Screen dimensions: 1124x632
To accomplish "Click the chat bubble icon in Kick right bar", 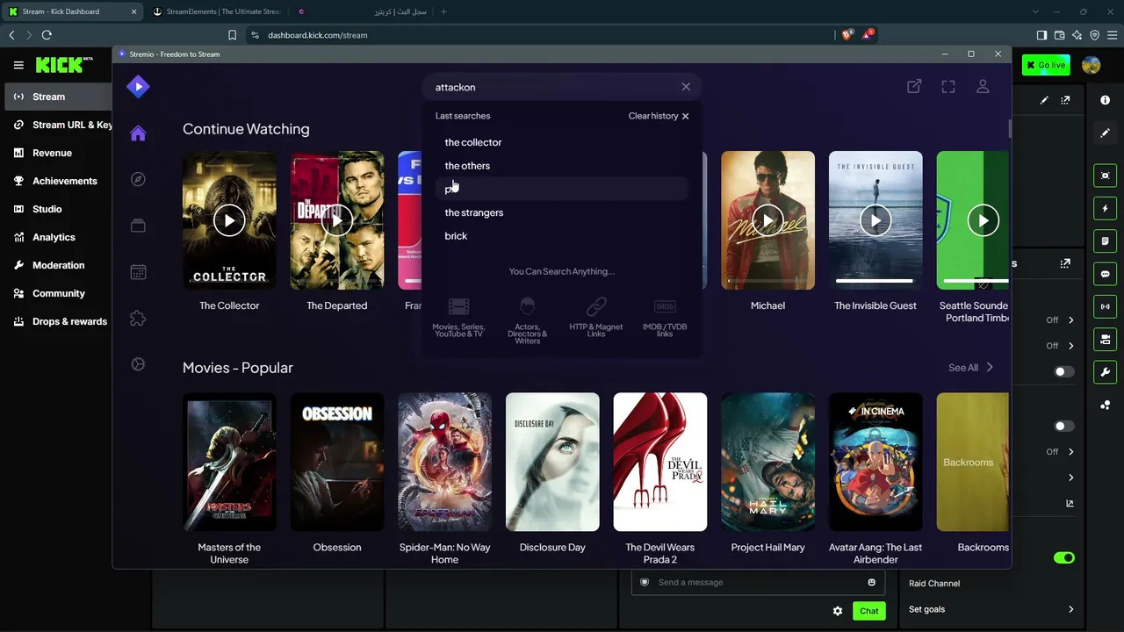I will [1105, 274].
